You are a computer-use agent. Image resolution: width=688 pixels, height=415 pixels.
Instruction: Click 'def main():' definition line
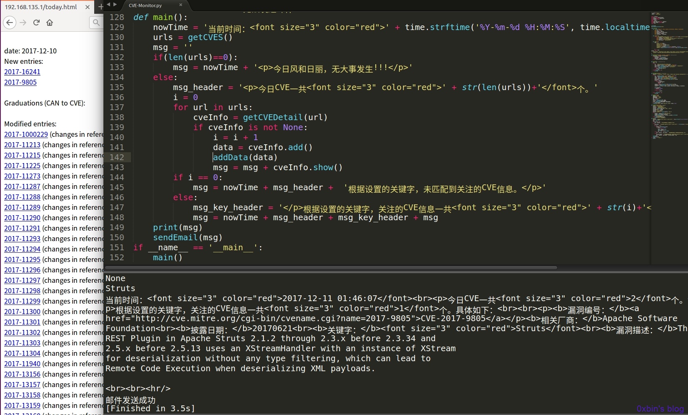[x=161, y=17]
